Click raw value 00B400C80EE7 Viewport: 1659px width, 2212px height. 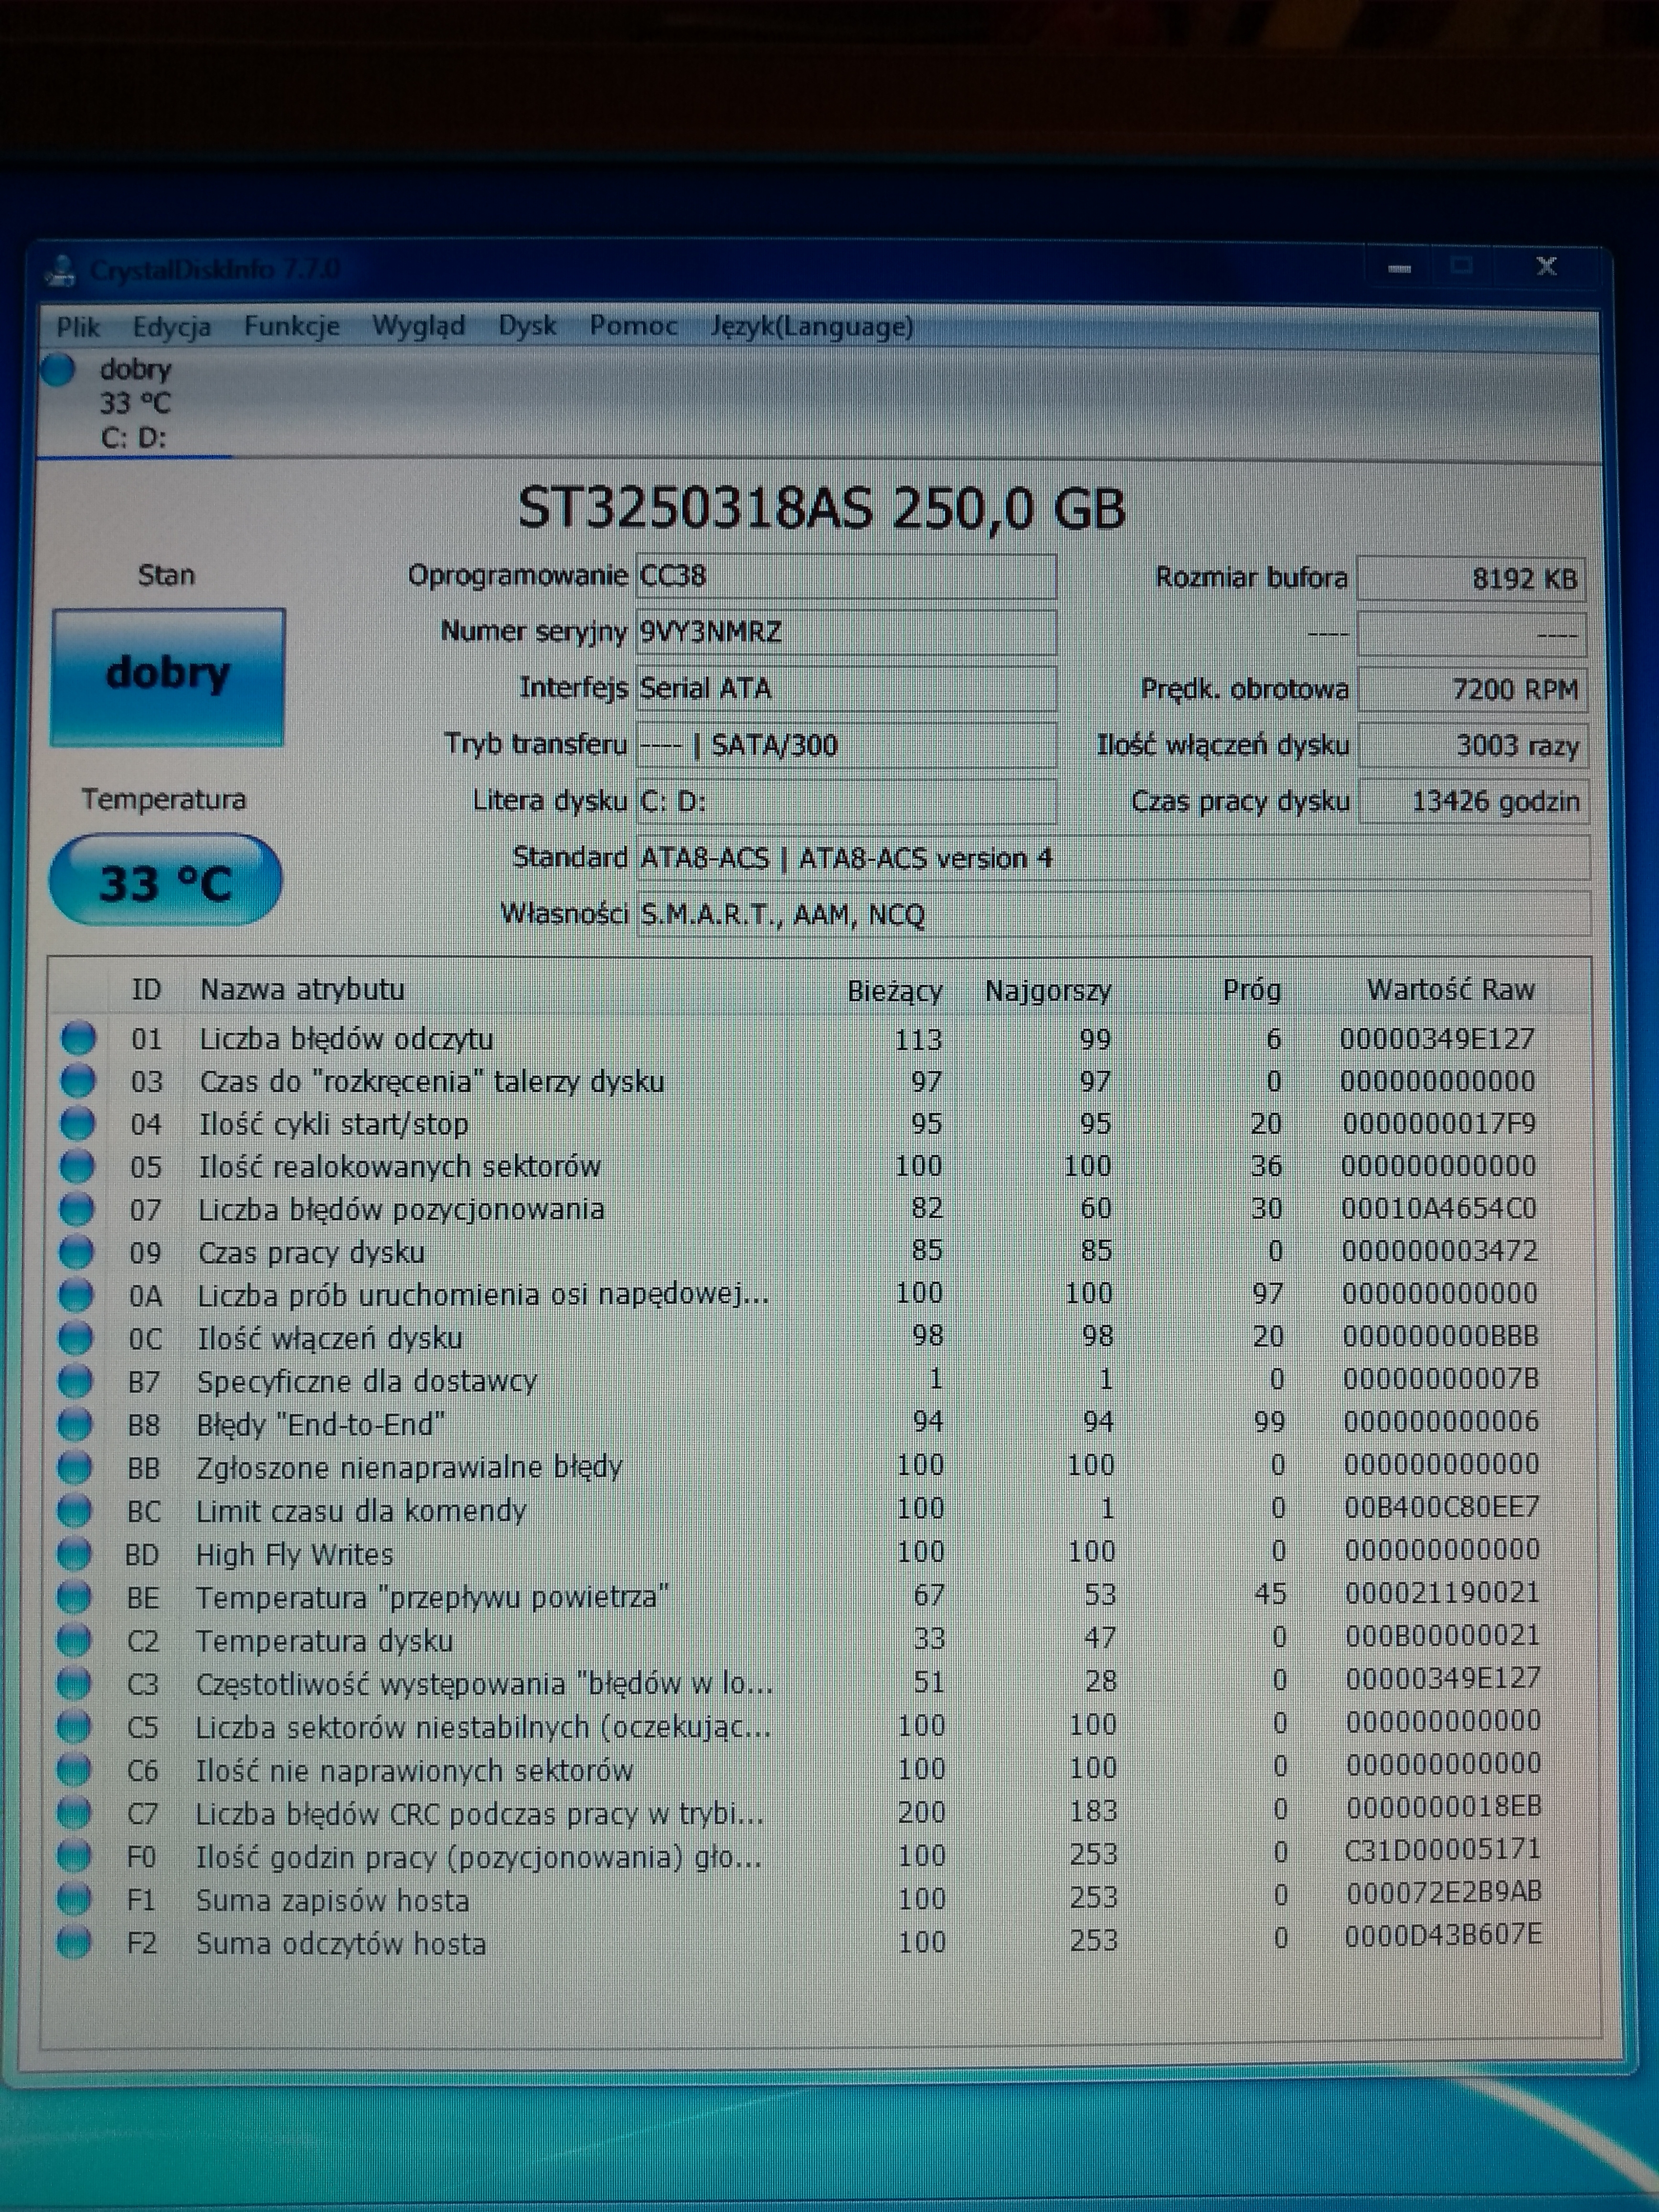(x=1442, y=1507)
